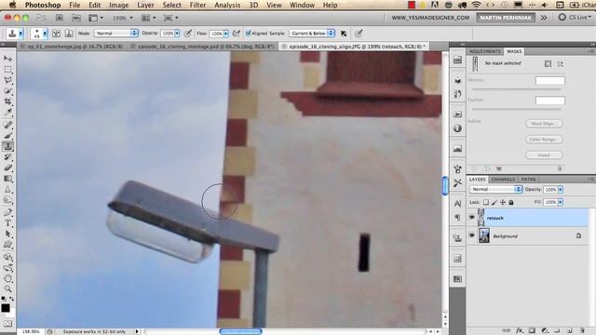Open the layer Opacity dropdown
Viewport: 596px width, 335px height.
click(x=561, y=189)
